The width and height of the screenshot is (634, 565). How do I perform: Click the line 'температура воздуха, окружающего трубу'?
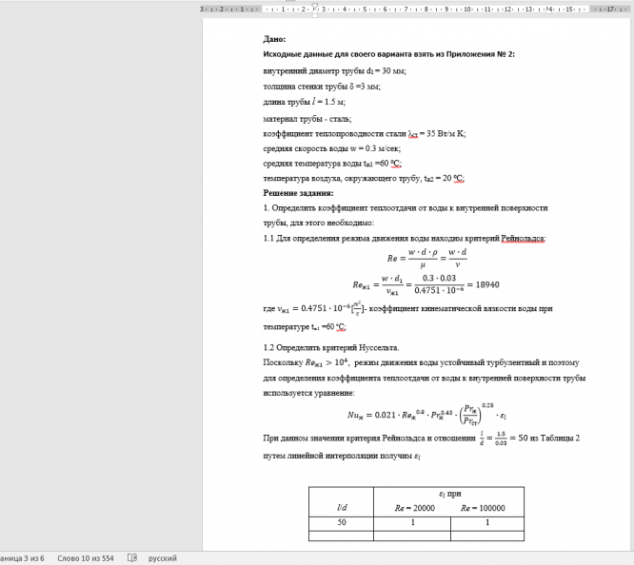(x=364, y=178)
